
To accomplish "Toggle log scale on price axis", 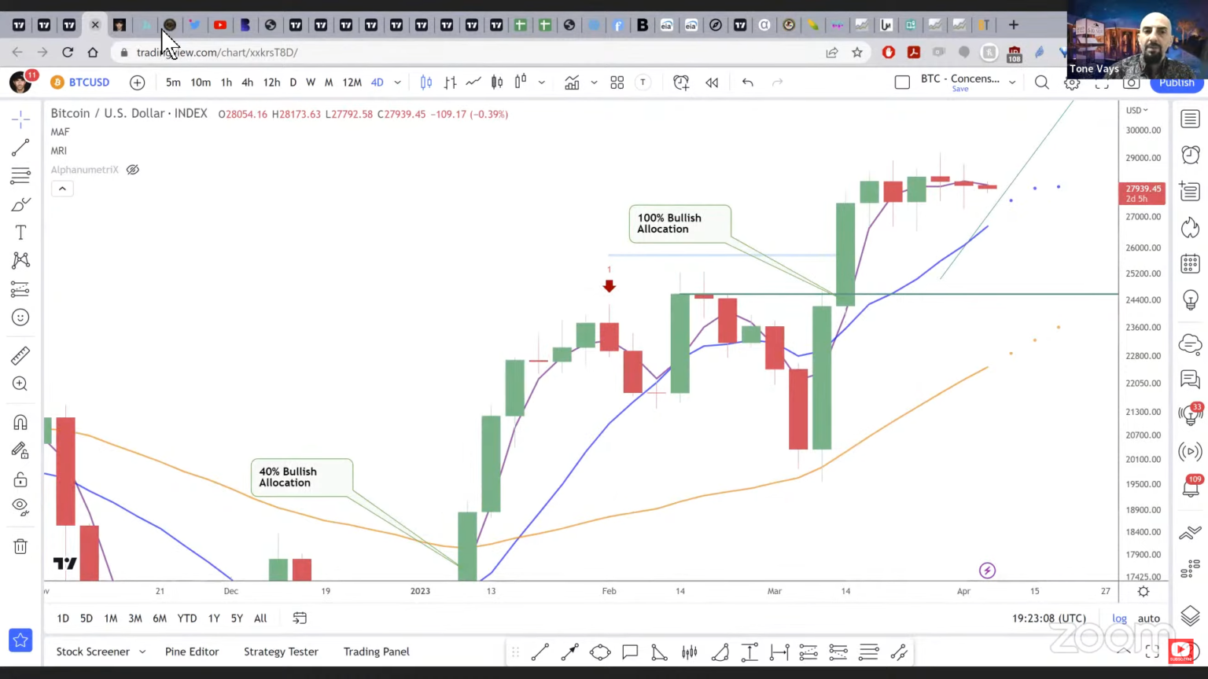I will [x=1119, y=618].
